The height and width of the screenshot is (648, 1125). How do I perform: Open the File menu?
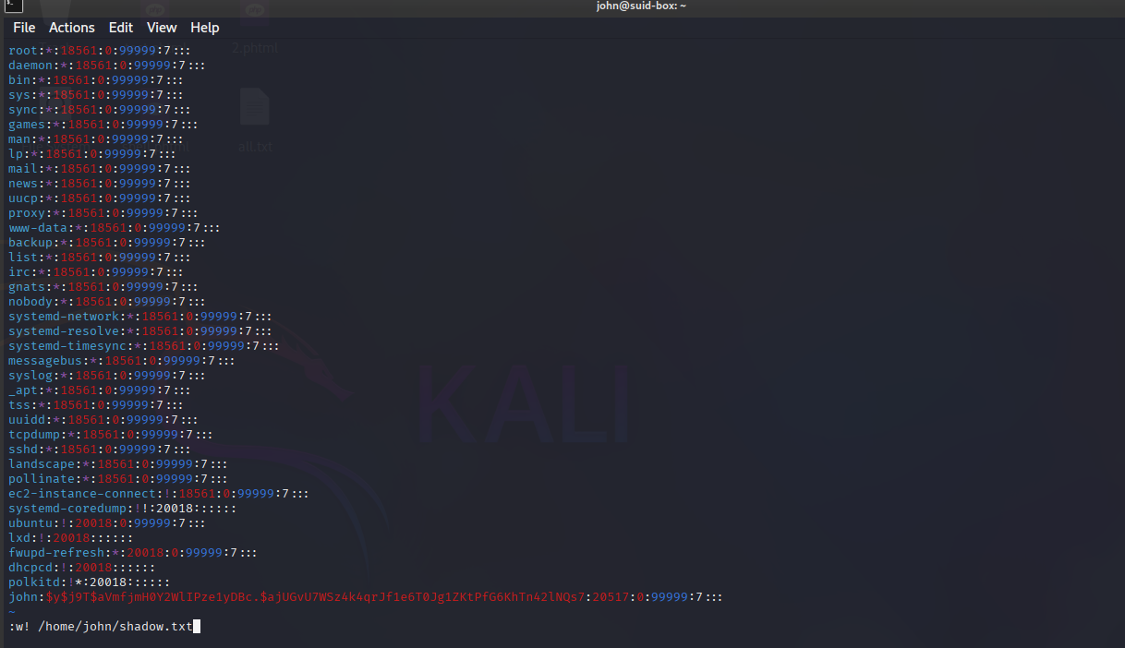[24, 28]
